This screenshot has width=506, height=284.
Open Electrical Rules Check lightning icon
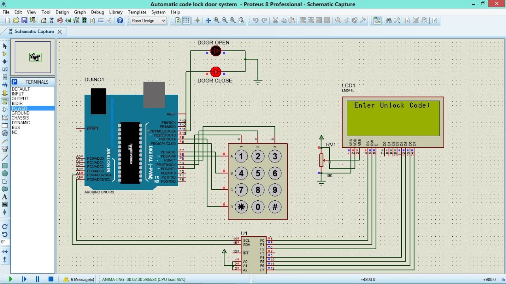pos(435,21)
